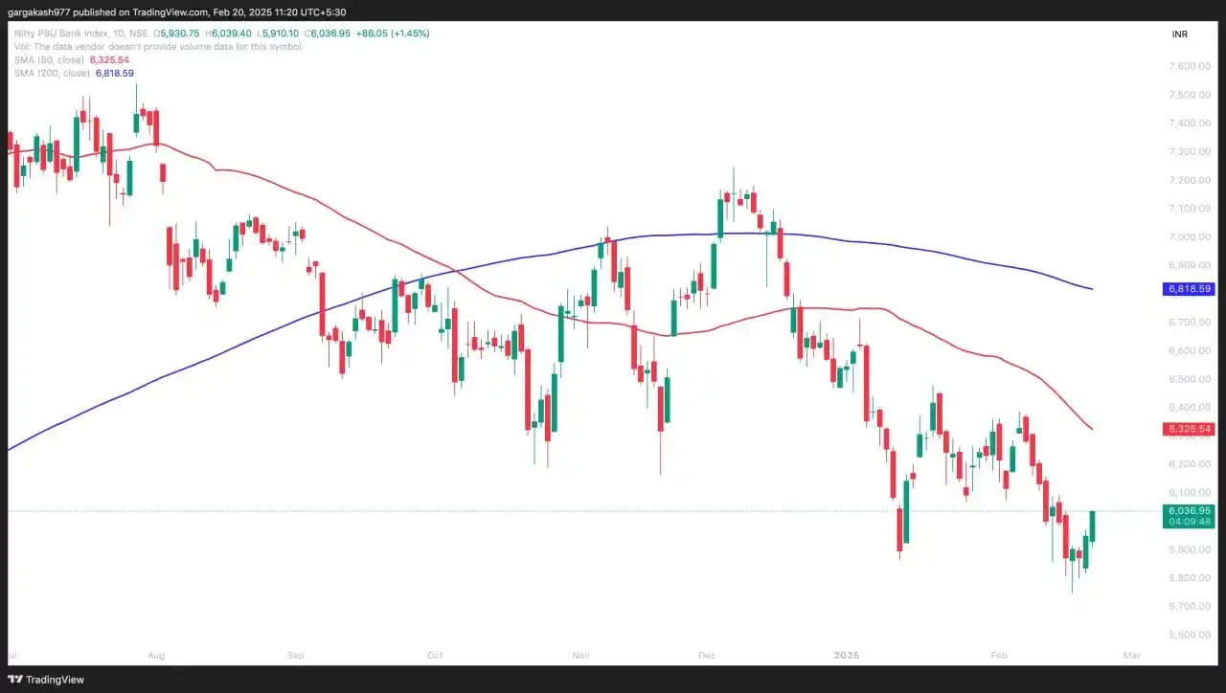Click the close value C6,036.95
This screenshot has width=1226, height=693.
pyautogui.click(x=327, y=34)
